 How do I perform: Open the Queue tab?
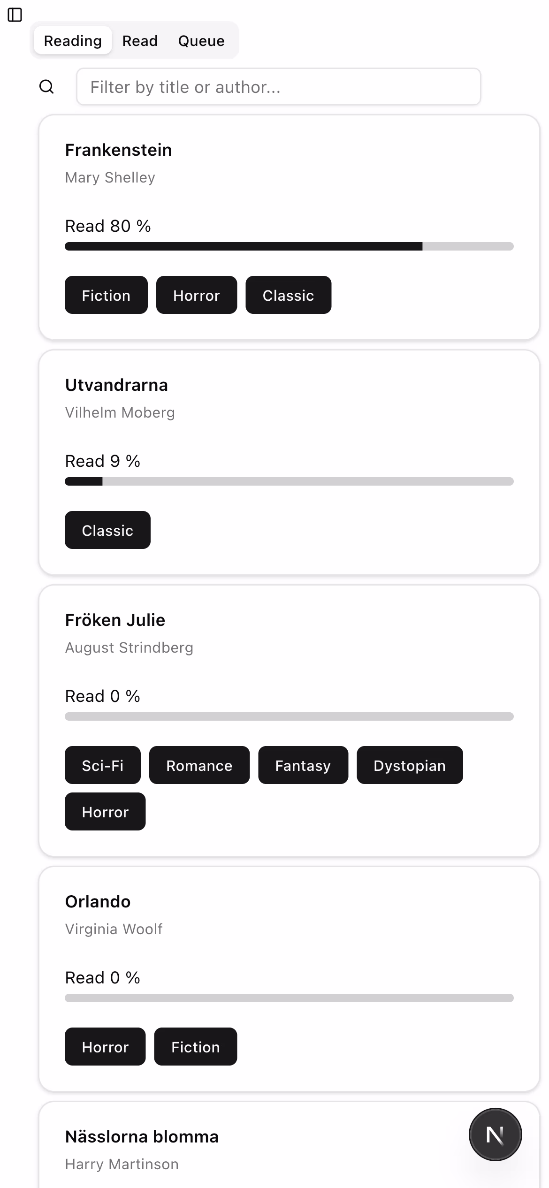click(x=201, y=41)
